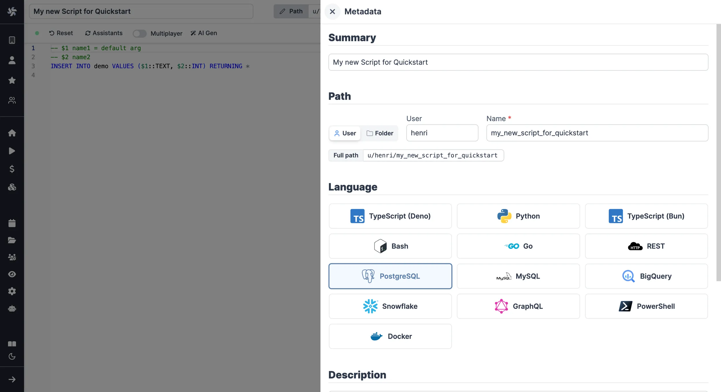Click Reset to revert script changes
Screen dimensions: 721x392
click(60, 33)
